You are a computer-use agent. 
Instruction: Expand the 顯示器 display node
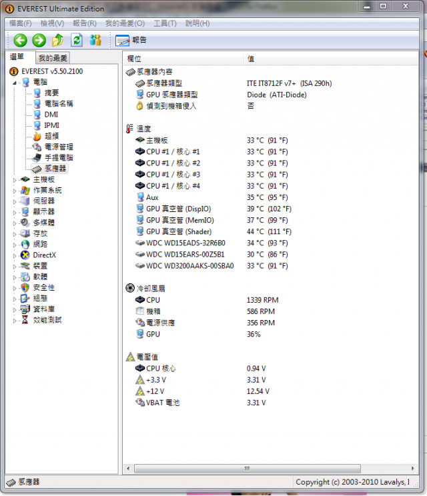(x=15, y=212)
